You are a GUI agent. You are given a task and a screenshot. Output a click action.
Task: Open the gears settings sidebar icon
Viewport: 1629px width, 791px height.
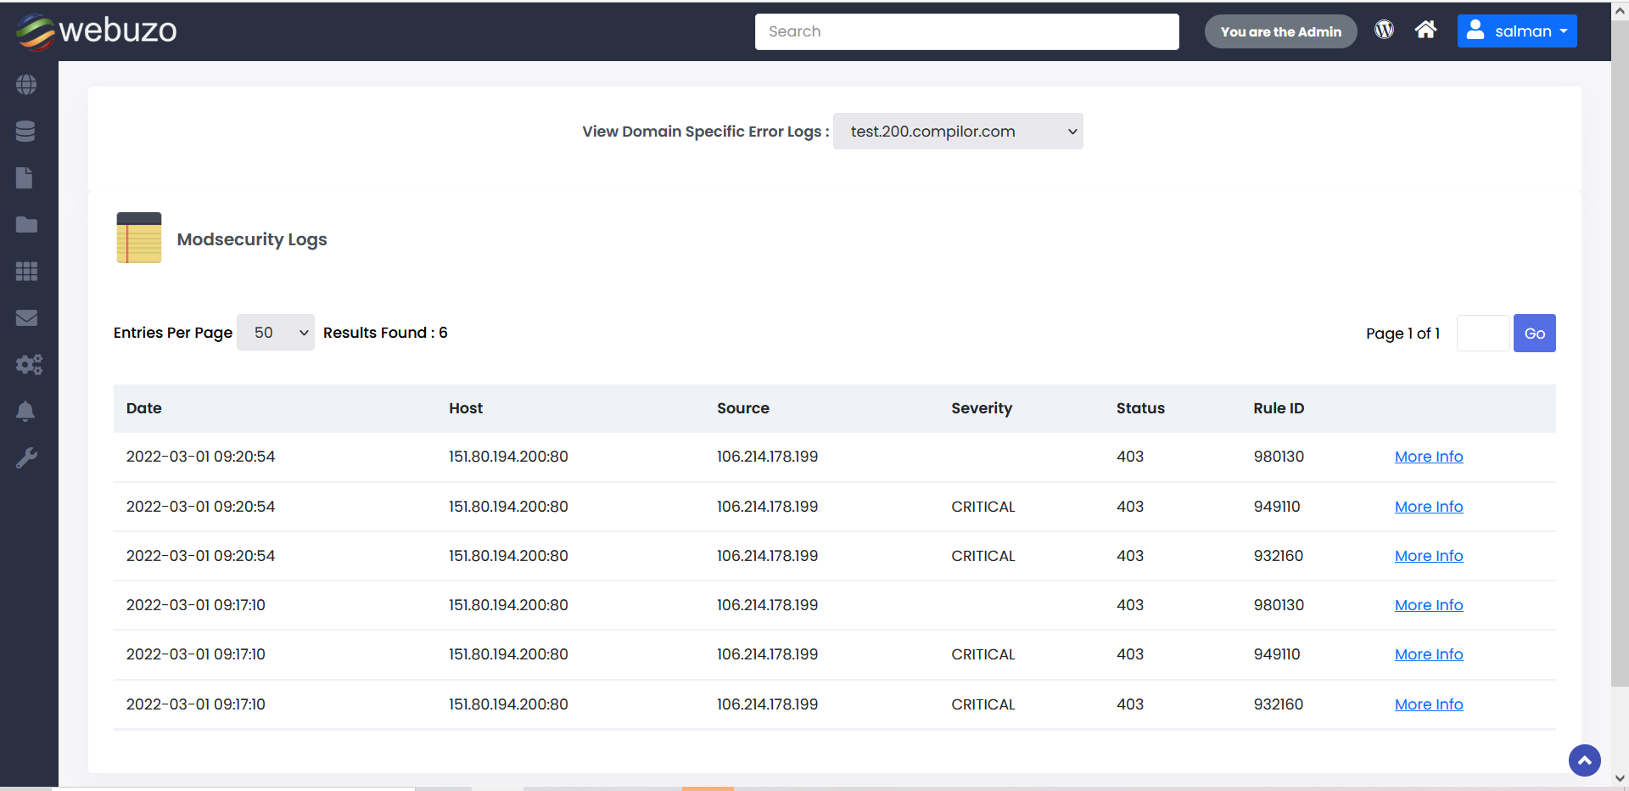(x=28, y=365)
